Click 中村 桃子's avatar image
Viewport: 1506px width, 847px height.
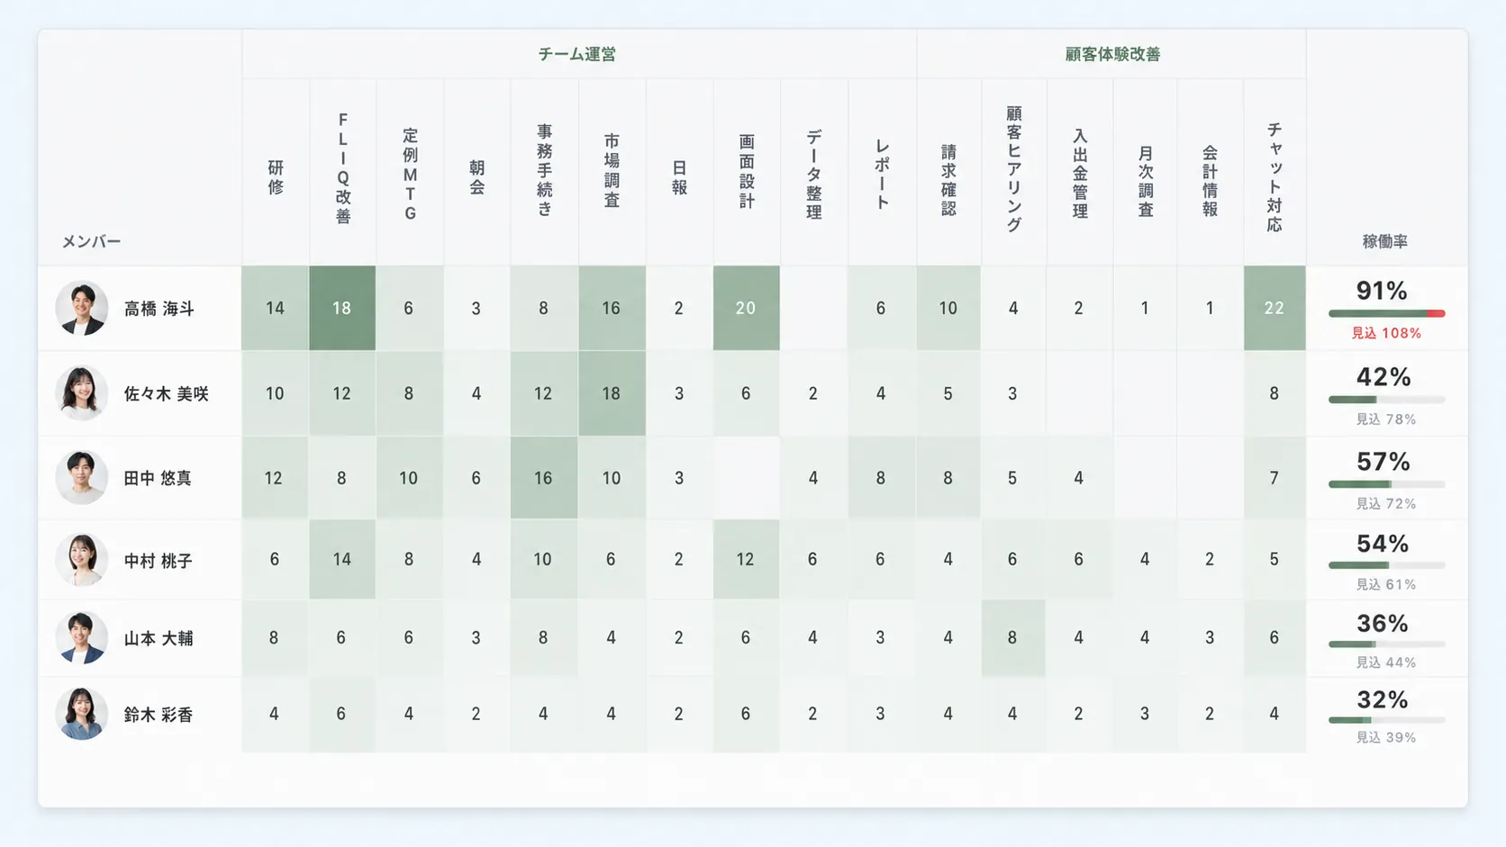tap(81, 560)
